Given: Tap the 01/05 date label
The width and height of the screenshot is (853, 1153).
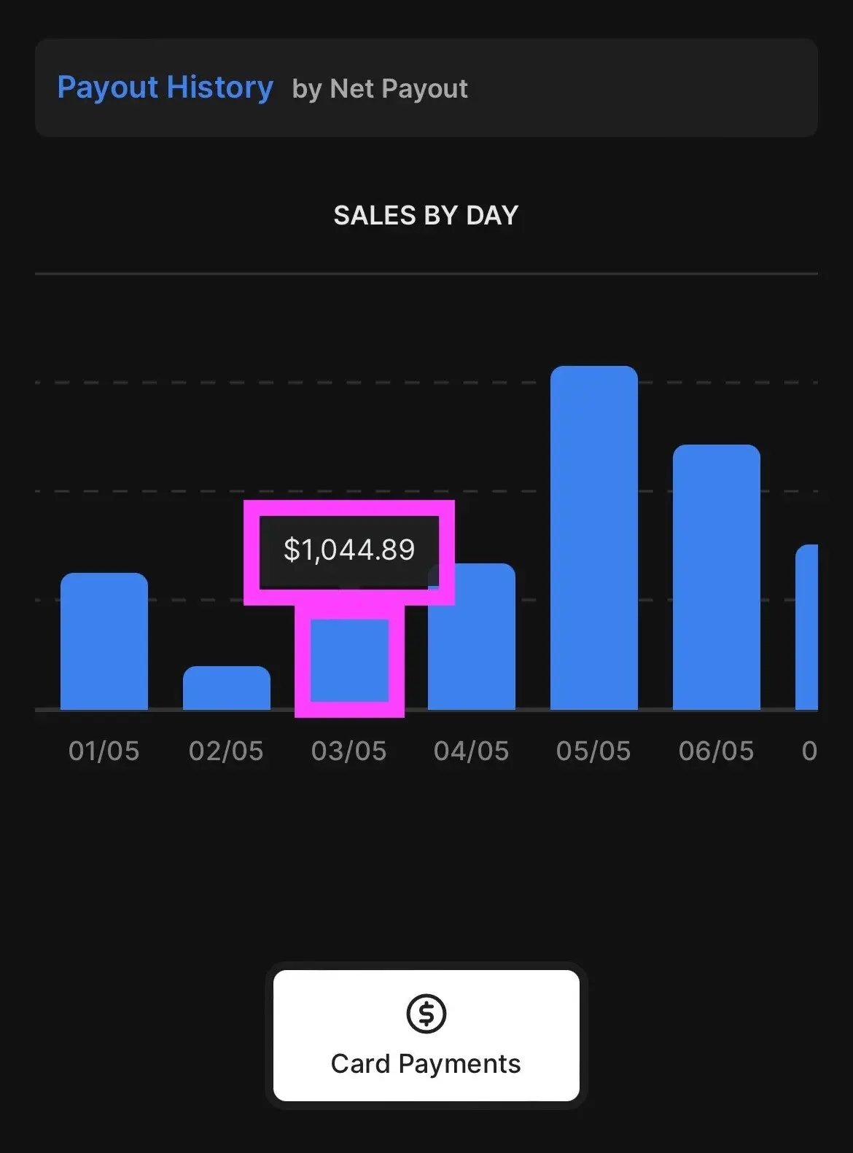Looking at the screenshot, I should 104,751.
